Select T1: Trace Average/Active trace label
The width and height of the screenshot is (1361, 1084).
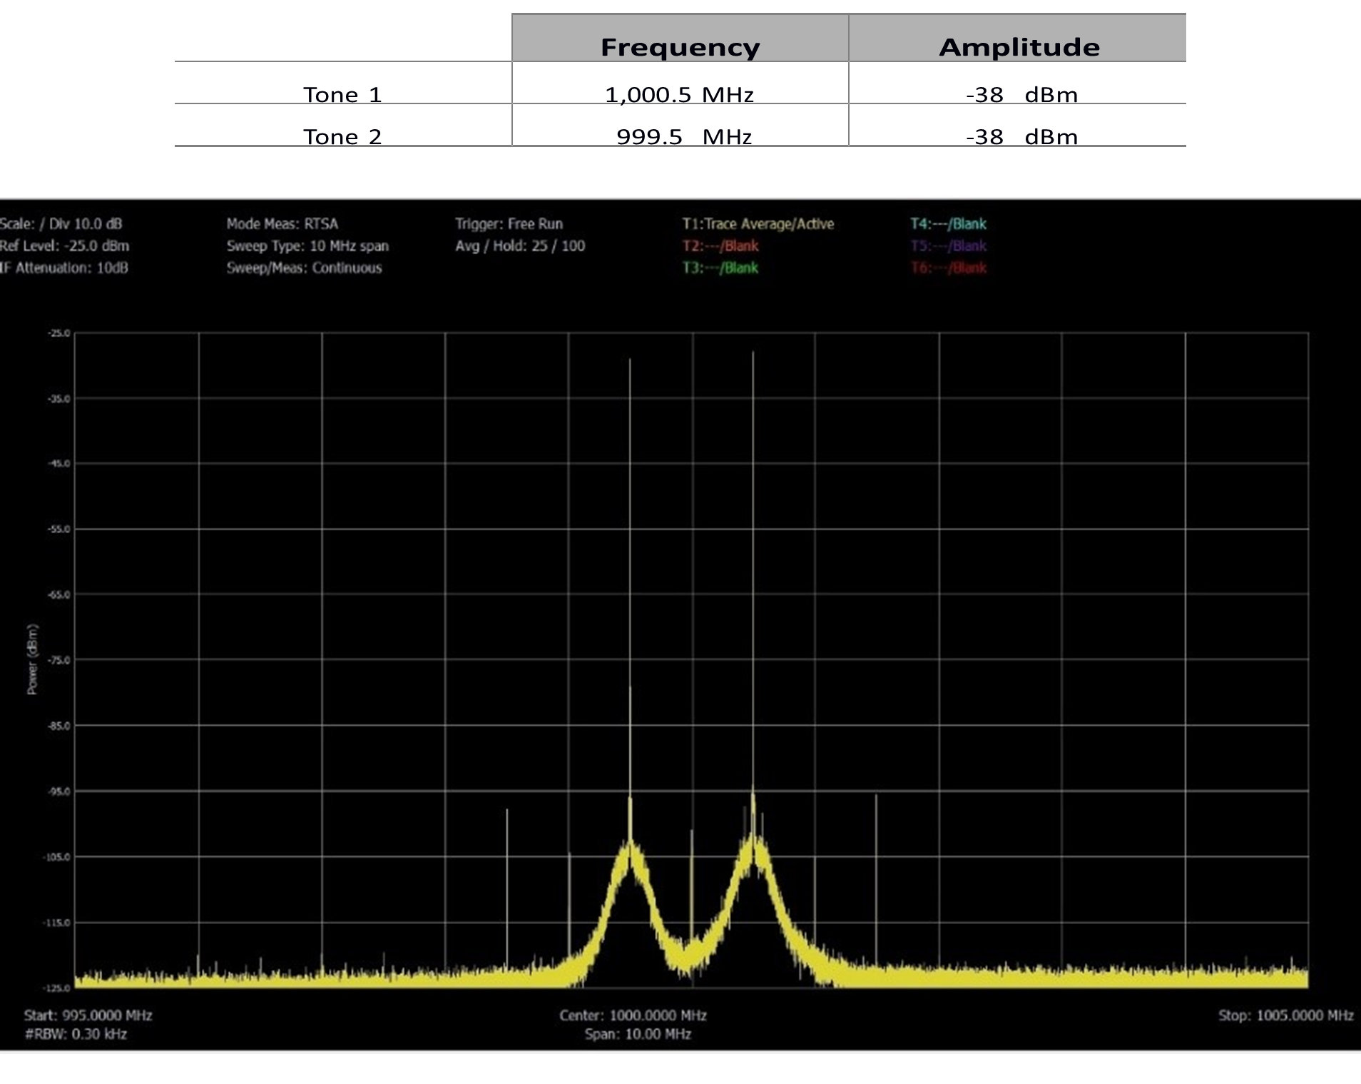758,223
